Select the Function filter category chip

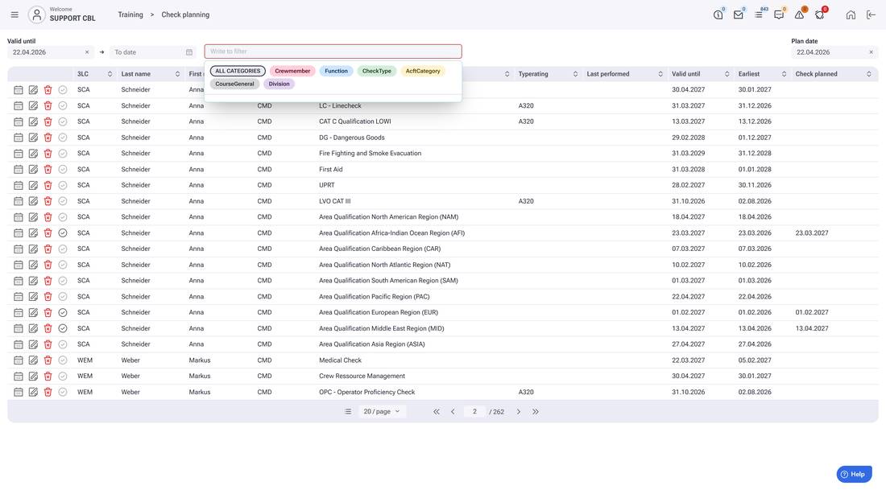click(x=336, y=71)
